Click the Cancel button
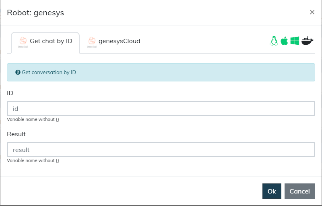Image resolution: width=322 pixels, height=206 pixels. [299, 191]
